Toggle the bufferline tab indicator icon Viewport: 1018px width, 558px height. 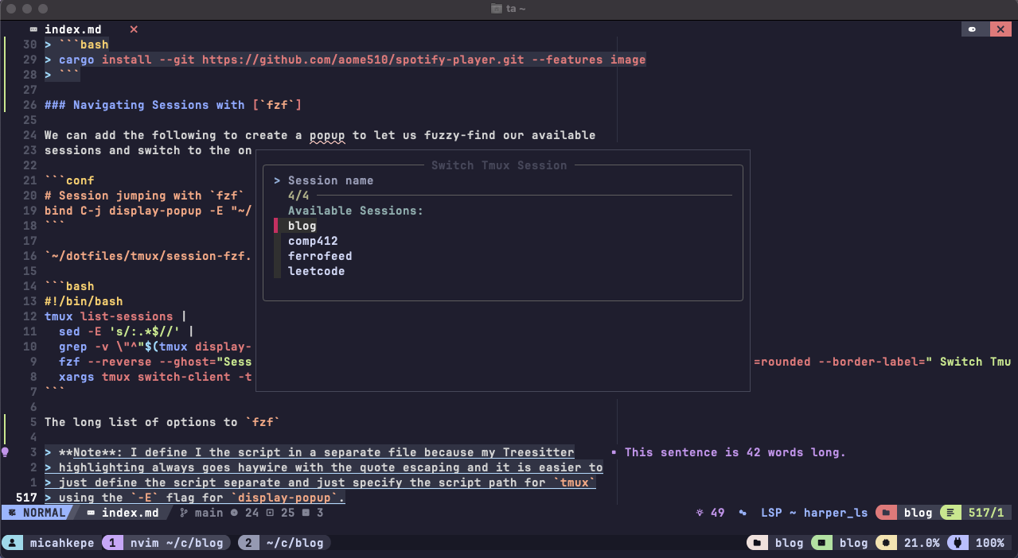click(973, 29)
